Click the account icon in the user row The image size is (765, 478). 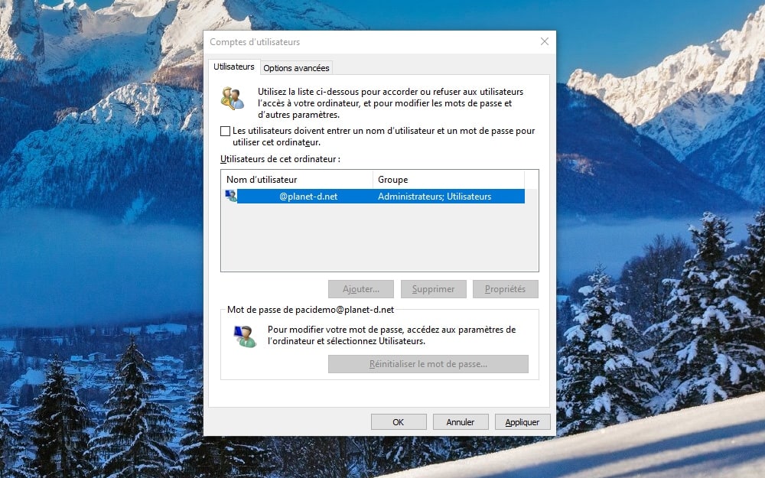(230, 197)
